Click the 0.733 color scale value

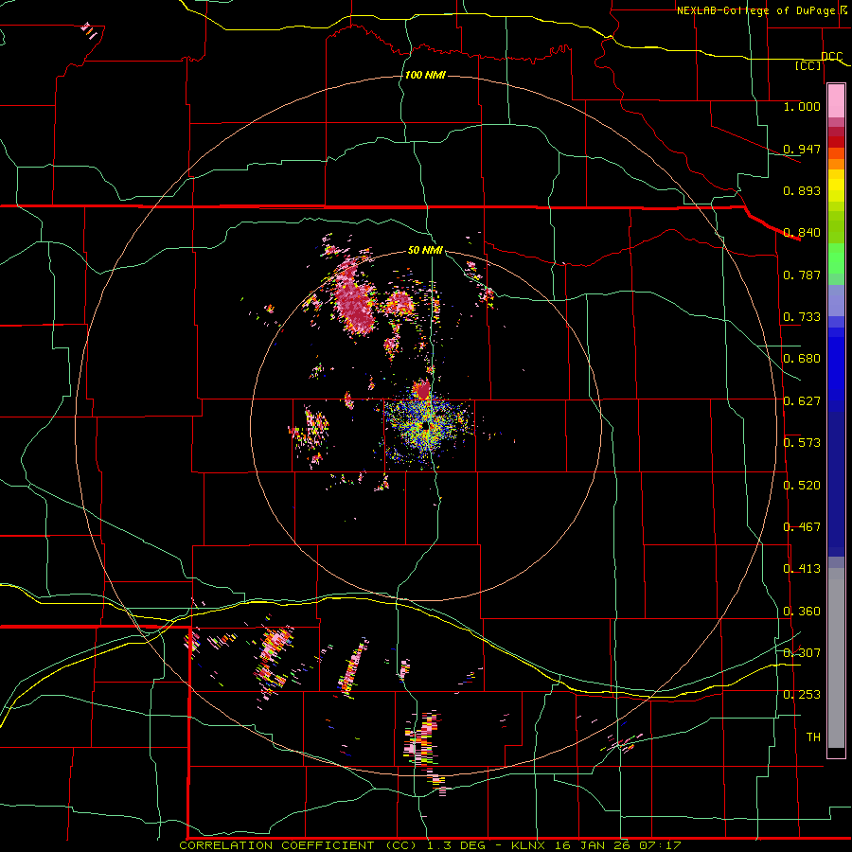pyautogui.click(x=802, y=317)
